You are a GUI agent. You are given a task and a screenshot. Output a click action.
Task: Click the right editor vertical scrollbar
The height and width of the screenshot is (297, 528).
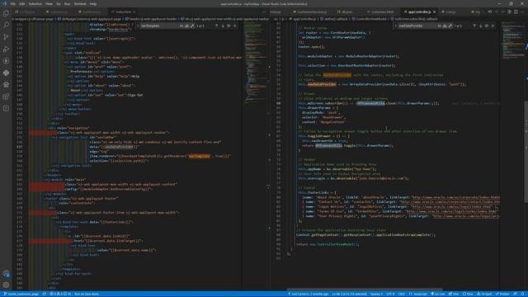(526, 152)
